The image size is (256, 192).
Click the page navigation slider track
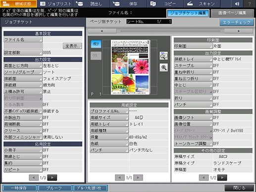[x=170, y=31]
